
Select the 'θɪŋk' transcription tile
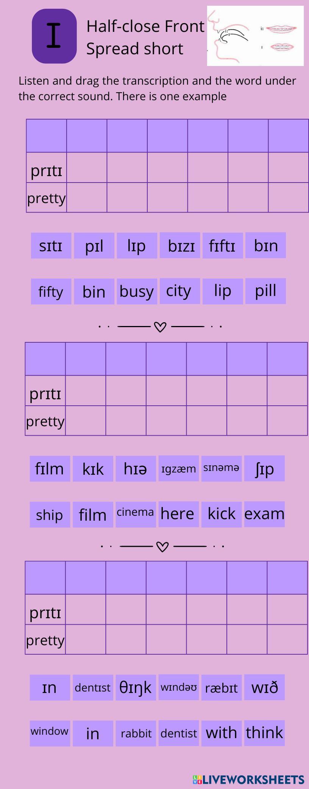[136, 687]
